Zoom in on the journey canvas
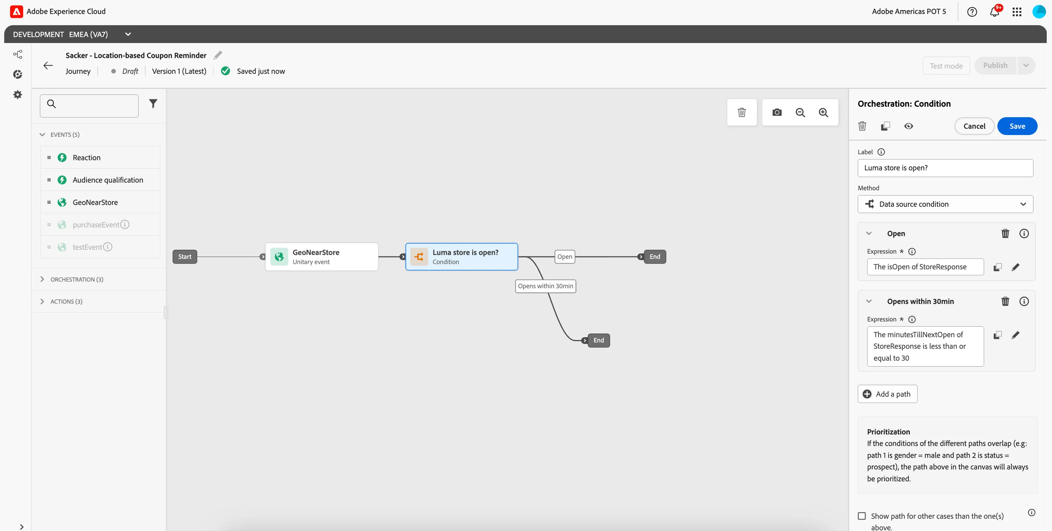Screen dimensions: 1052x531 tap(823, 112)
